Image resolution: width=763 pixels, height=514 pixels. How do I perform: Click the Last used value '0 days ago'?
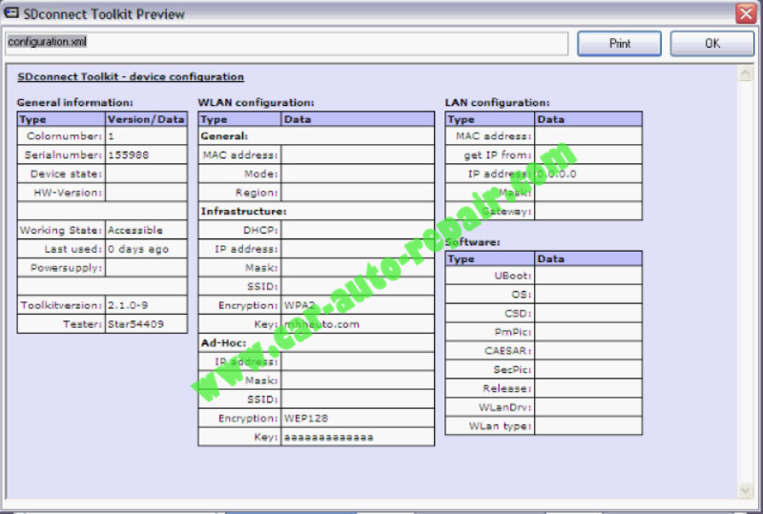138,249
